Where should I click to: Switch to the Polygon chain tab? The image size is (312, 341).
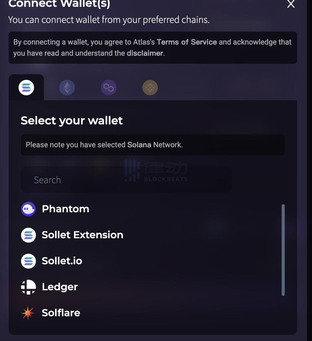[x=109, y=88]
